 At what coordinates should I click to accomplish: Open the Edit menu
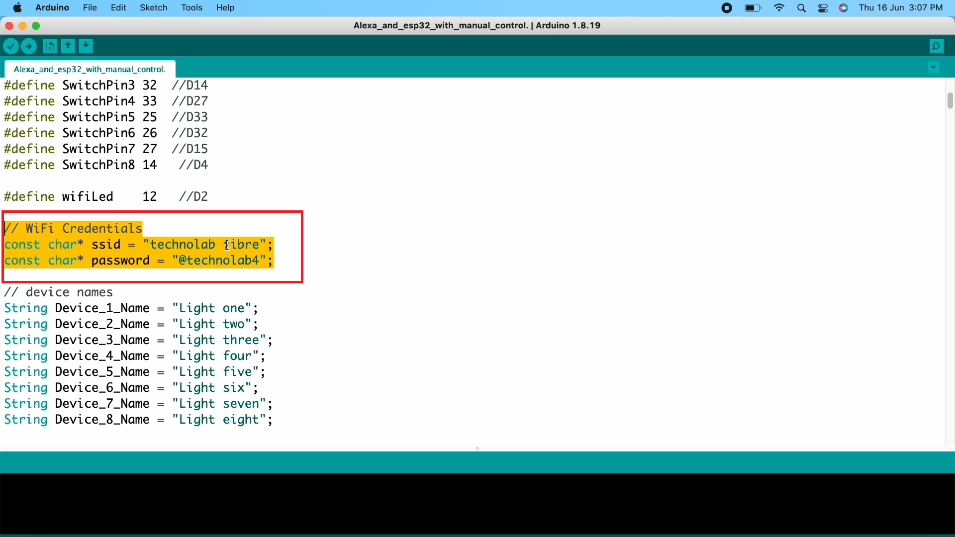[118, 7]
